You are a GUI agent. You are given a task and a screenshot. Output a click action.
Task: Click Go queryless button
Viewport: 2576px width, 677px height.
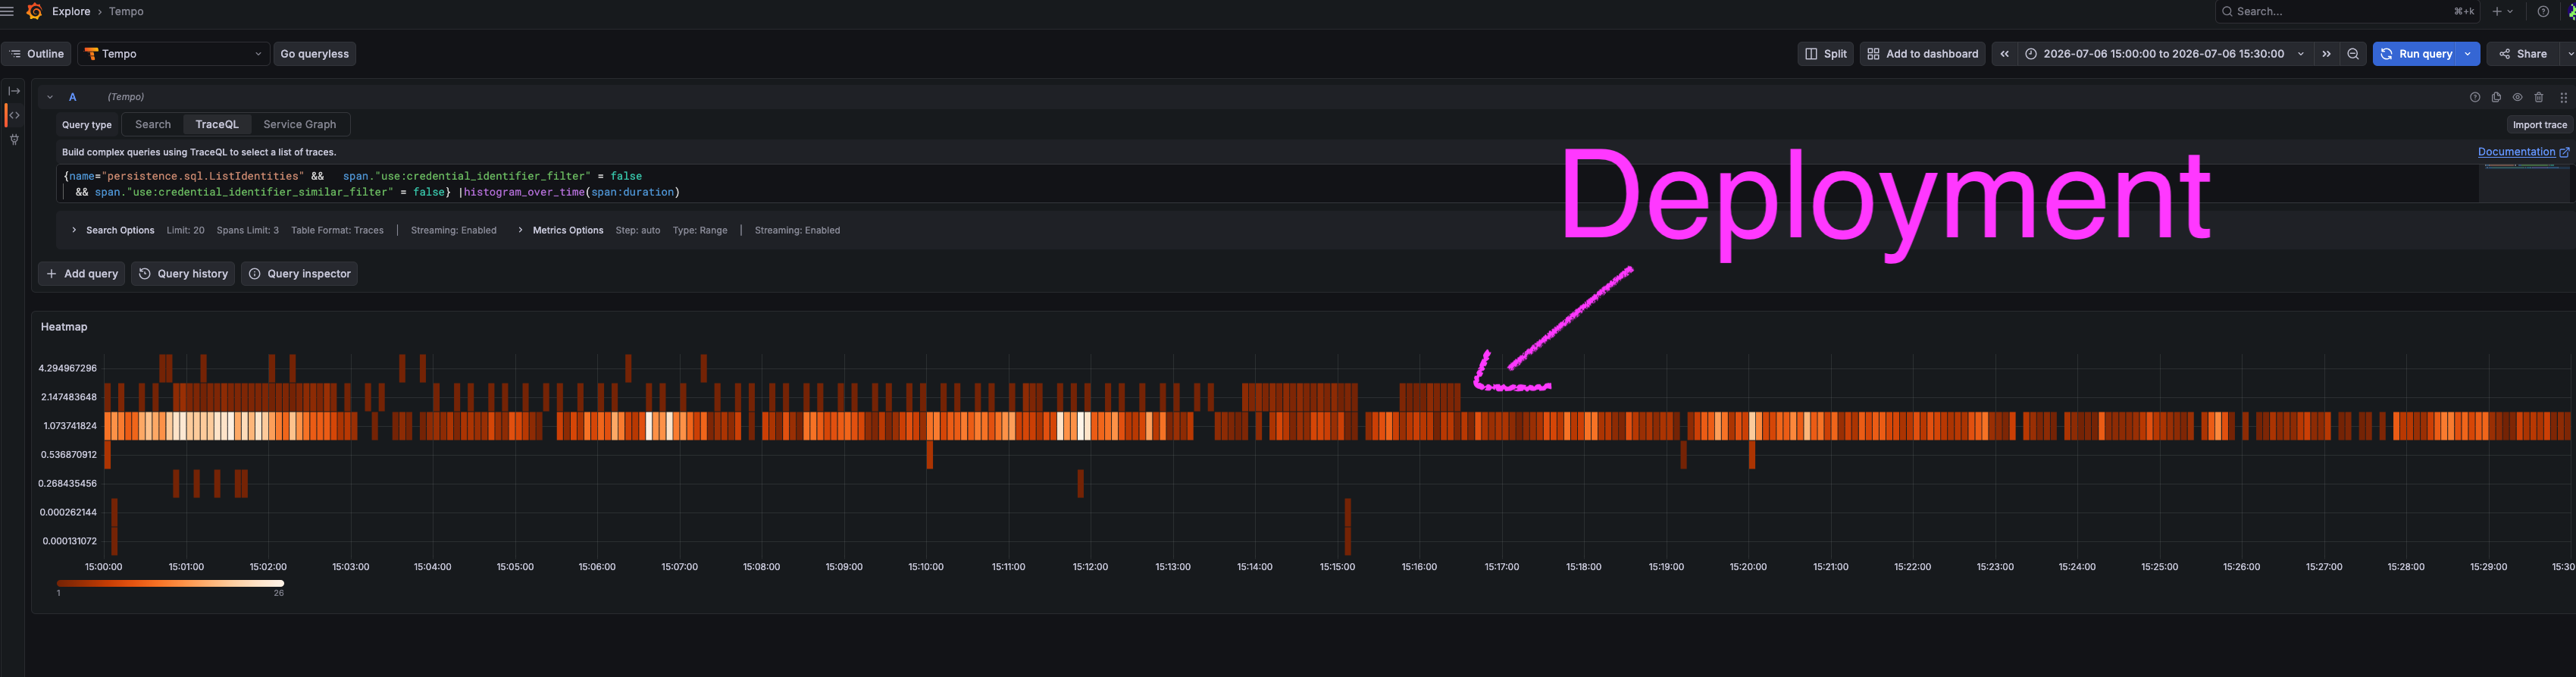pyautogui.click(x=315, y=54)
